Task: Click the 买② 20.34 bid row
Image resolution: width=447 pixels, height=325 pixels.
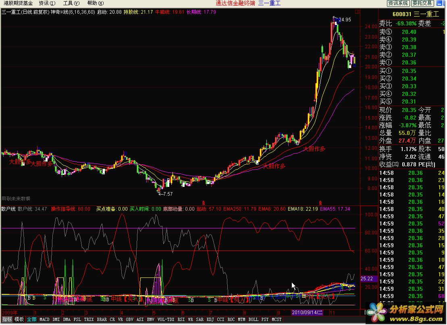Action: click(398, 79)
